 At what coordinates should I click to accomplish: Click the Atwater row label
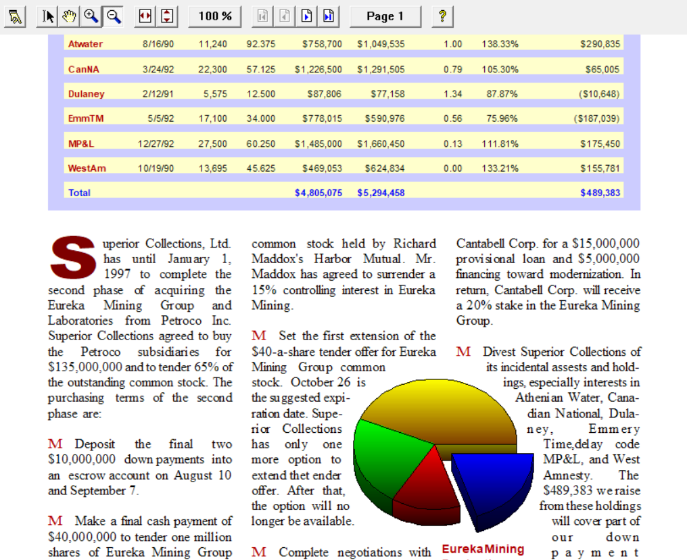click(x=85, y=44)
